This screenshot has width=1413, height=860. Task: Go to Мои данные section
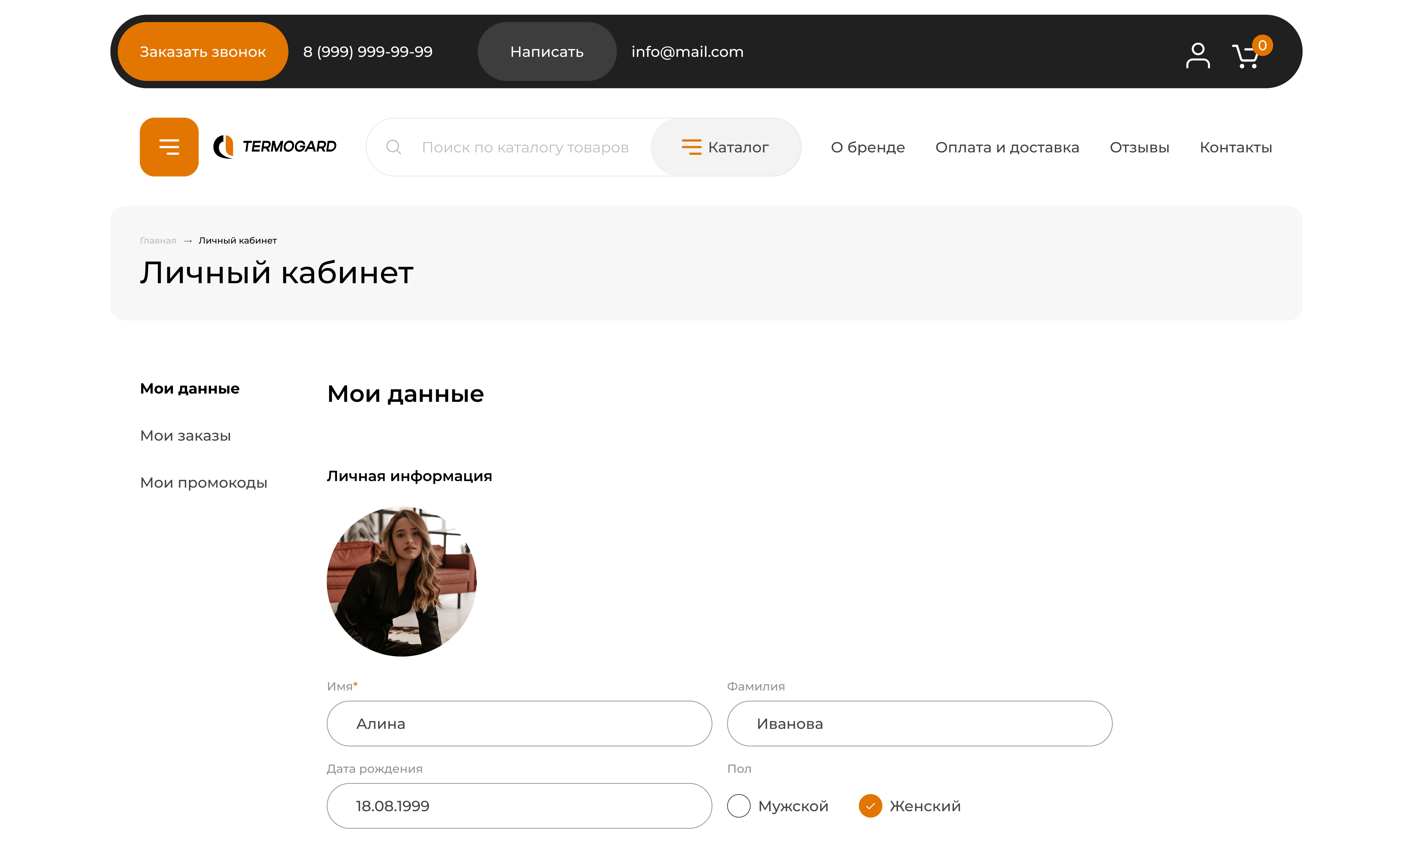click(190, 388)
